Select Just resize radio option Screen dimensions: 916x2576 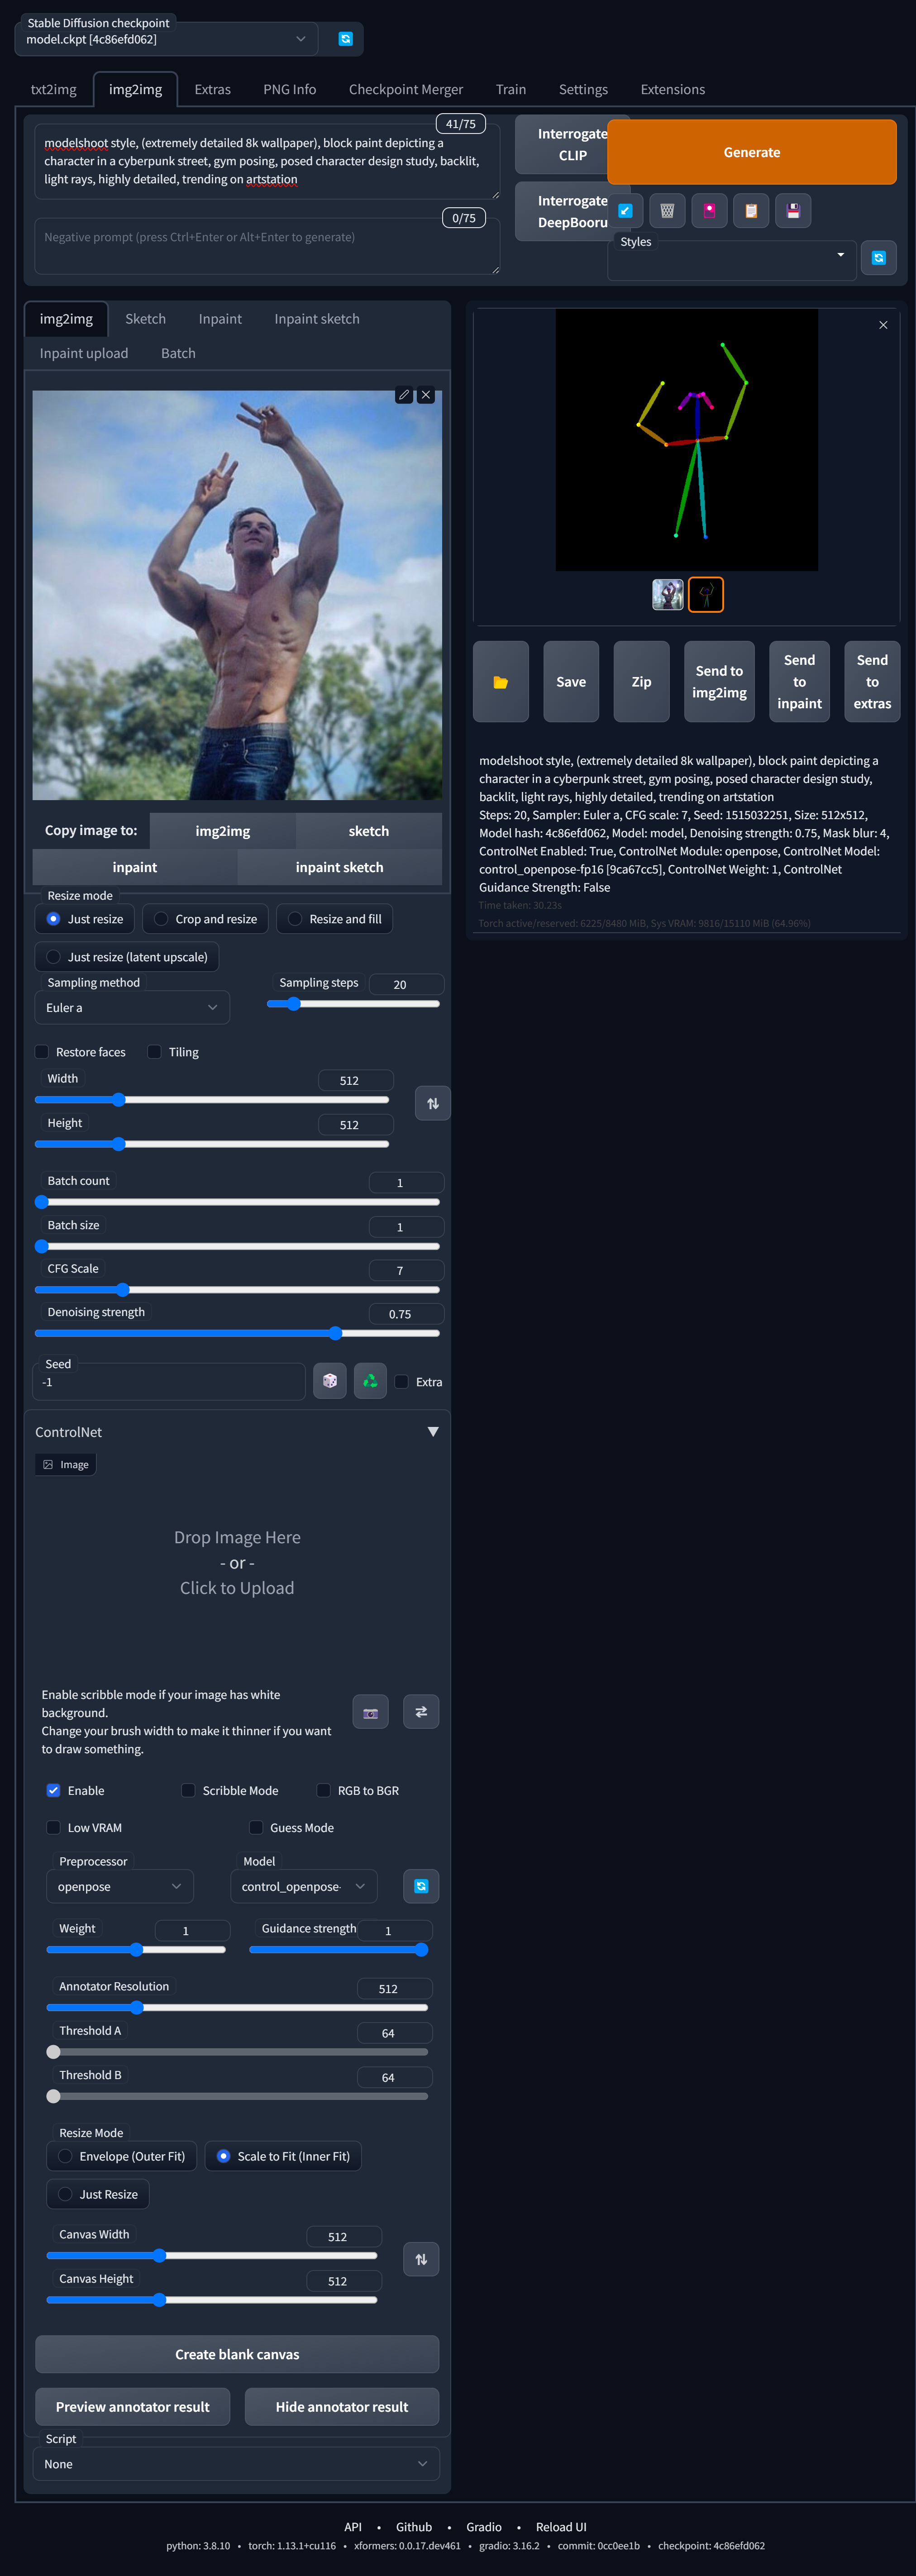(x=85, y=919)
